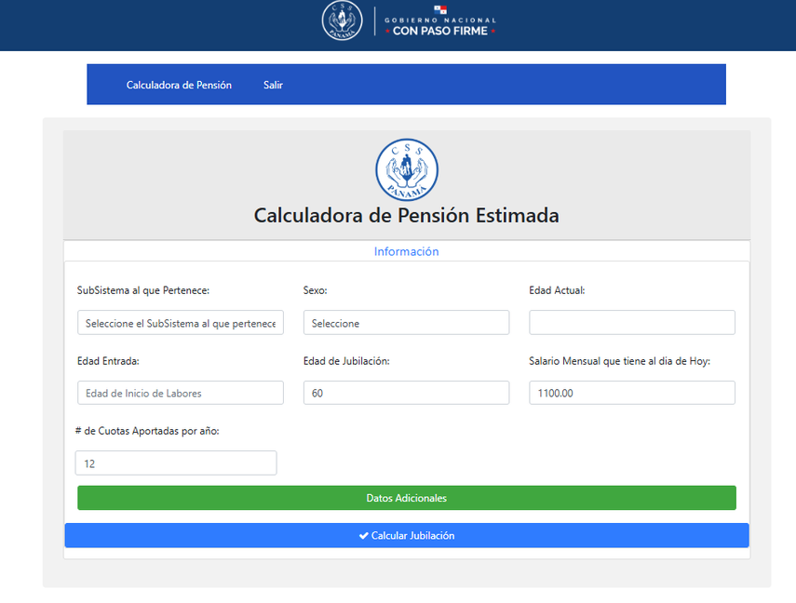
Task: Click the Cuotas Aportadas field showing 12
Action: point(175,462)
